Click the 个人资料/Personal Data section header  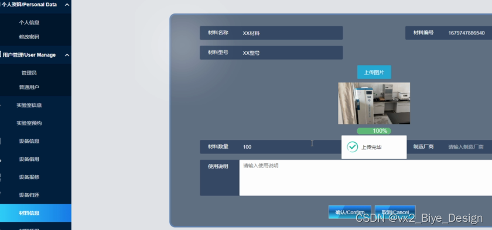click(x=36, y=5)
